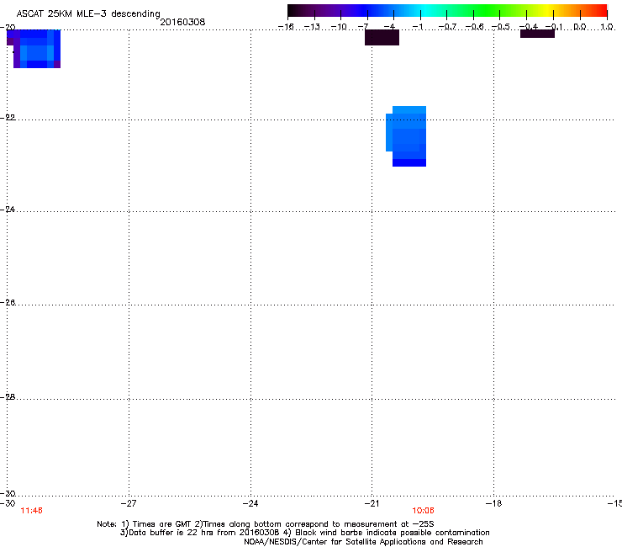This screenshot has height=547, width=622.
Task: Click the -28 latitude axis label
Action: 8,397
